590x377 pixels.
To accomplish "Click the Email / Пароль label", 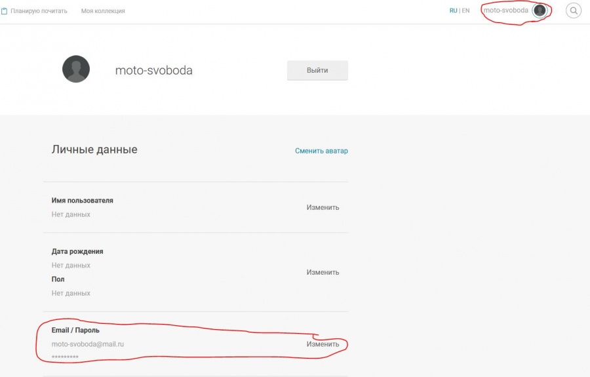I will click(75, 330).
